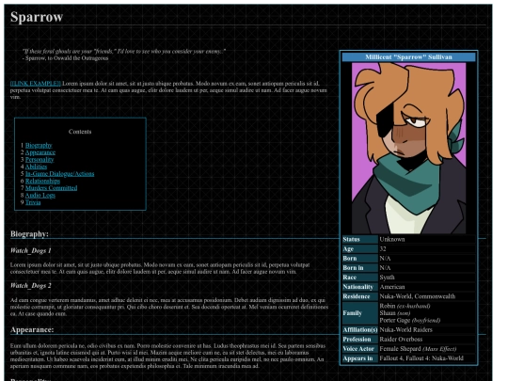The height and width of the screenshot is (381, 508).
Task: Select the American nationality value
Action: [392, 287]
